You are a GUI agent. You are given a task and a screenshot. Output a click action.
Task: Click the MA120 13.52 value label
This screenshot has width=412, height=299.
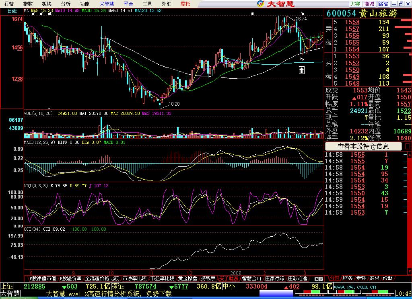coord(148,10)
